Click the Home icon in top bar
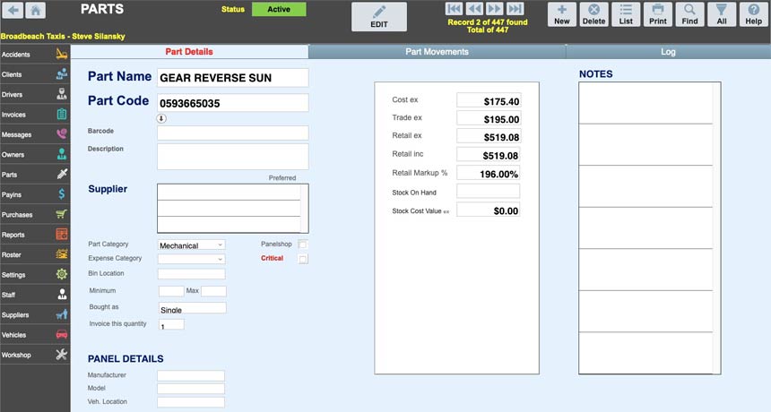Screen dimensions: 771x412 pyautogui.click(x=37, y=11)
